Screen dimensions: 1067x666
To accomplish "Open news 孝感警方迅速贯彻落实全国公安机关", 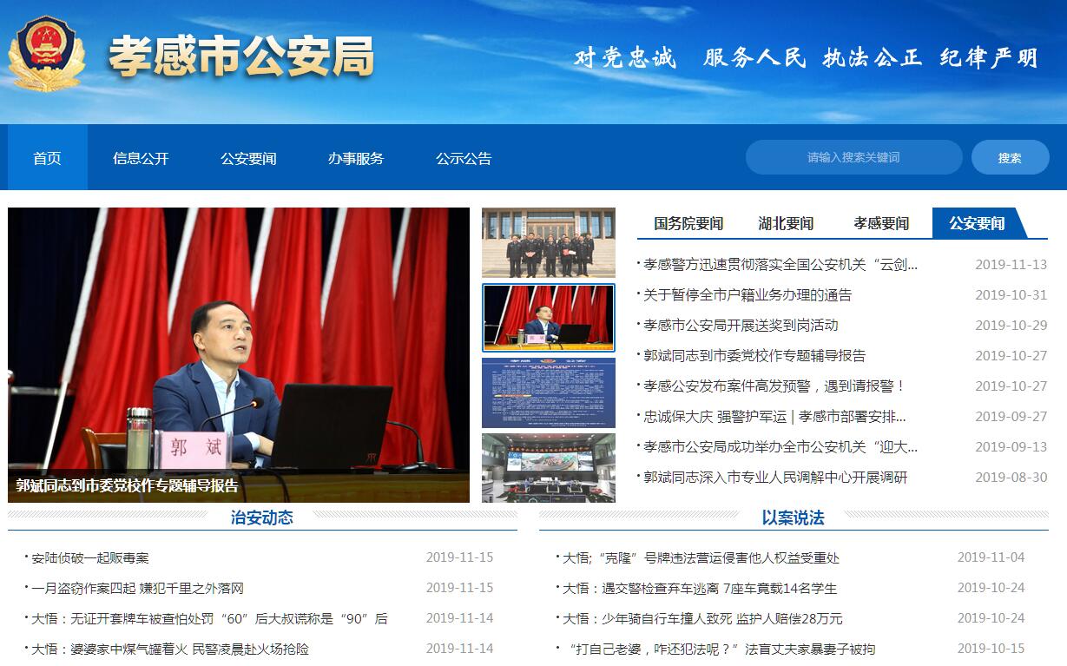I will coord(780,265).
